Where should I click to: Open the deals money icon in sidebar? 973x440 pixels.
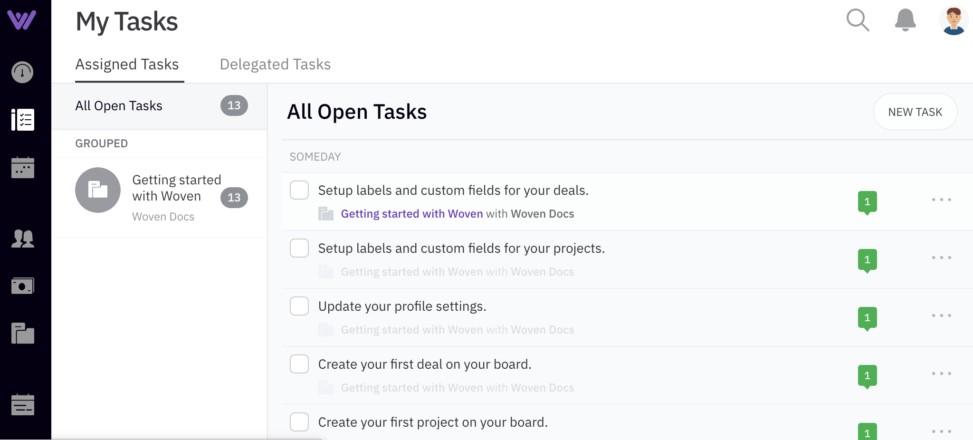[23, 286]
